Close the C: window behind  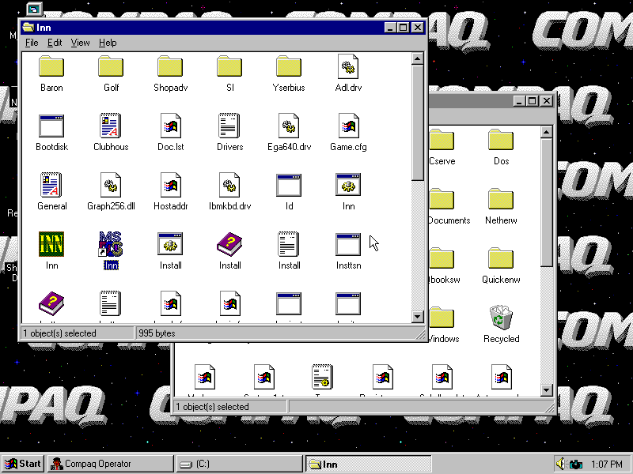(547, 101)
